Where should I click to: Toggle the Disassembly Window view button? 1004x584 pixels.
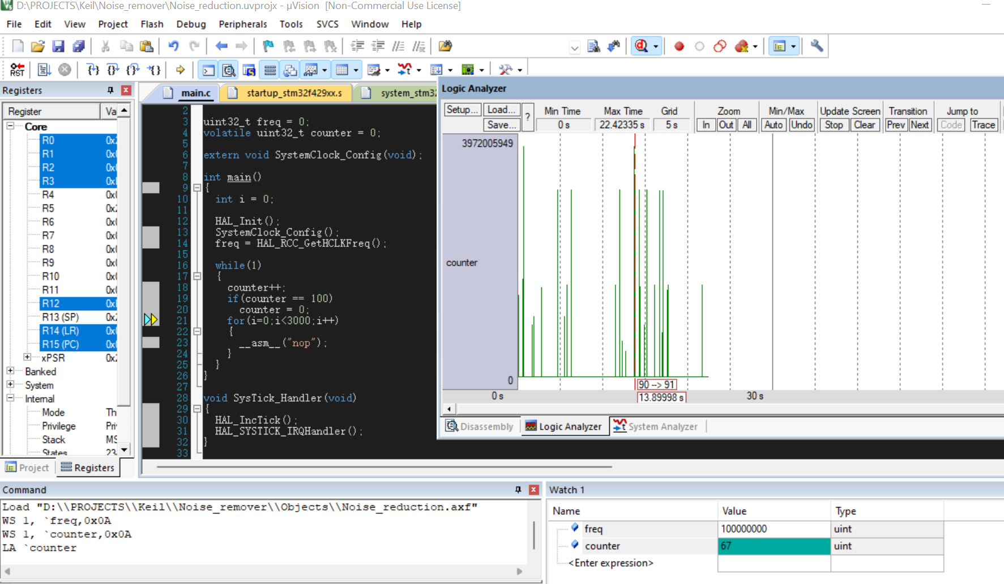229,70
